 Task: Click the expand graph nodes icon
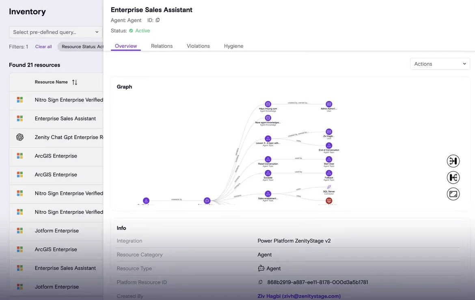coord(453,178)
